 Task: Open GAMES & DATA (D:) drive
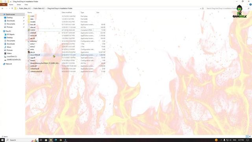click(x=14, y=60)
